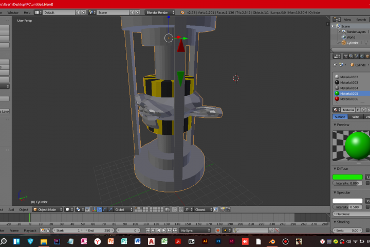
Task: Open the viewport shading selector
Action: tap(69, 209)
